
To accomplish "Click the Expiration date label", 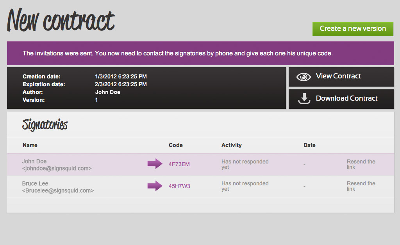I will 44,84.
